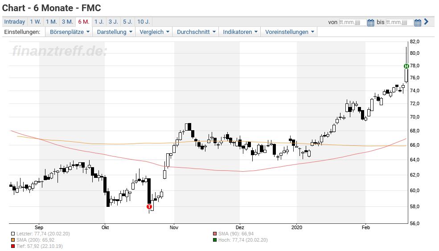The image size is (439, 251).
Task: Open the Indikatoren dropdown
Action: (x=240, y=32)
